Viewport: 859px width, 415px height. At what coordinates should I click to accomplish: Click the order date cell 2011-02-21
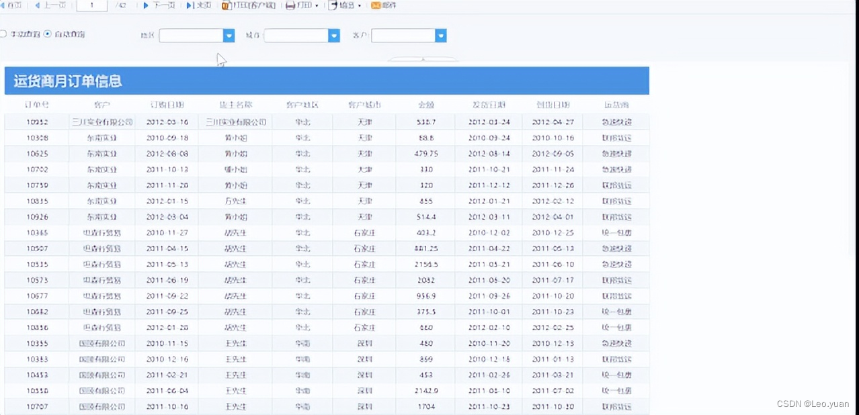[167, 375]
